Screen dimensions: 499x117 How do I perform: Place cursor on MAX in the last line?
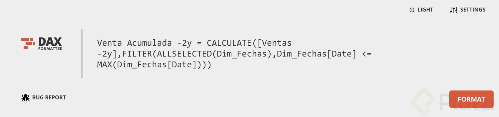pyautogui.click(x=105, y=65)
